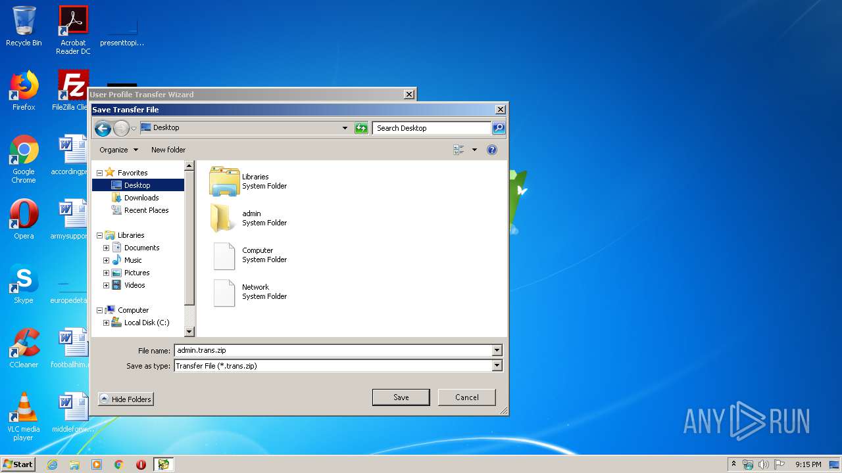Click the Search Desktop box
Screen dimensions: 842x473
[432, 128]
